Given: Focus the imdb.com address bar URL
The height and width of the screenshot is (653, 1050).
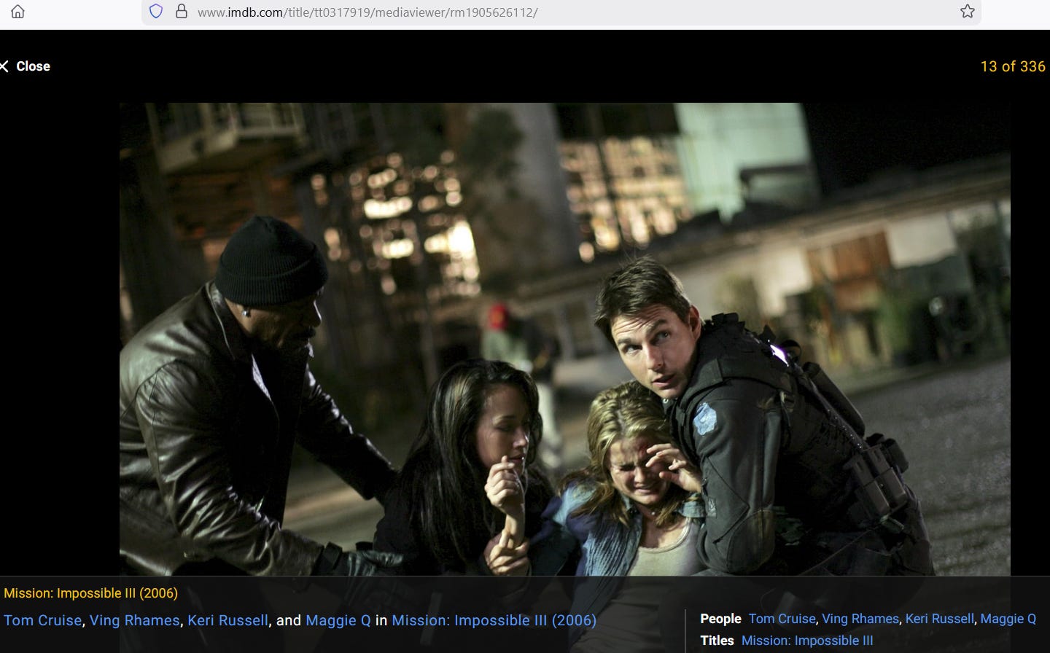Looking at the screenshot, I should tap(367, 12).
